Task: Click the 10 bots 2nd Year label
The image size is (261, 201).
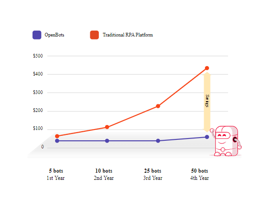Action: 104,174
